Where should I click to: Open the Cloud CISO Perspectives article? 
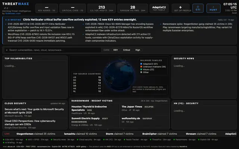click(30, 123)
